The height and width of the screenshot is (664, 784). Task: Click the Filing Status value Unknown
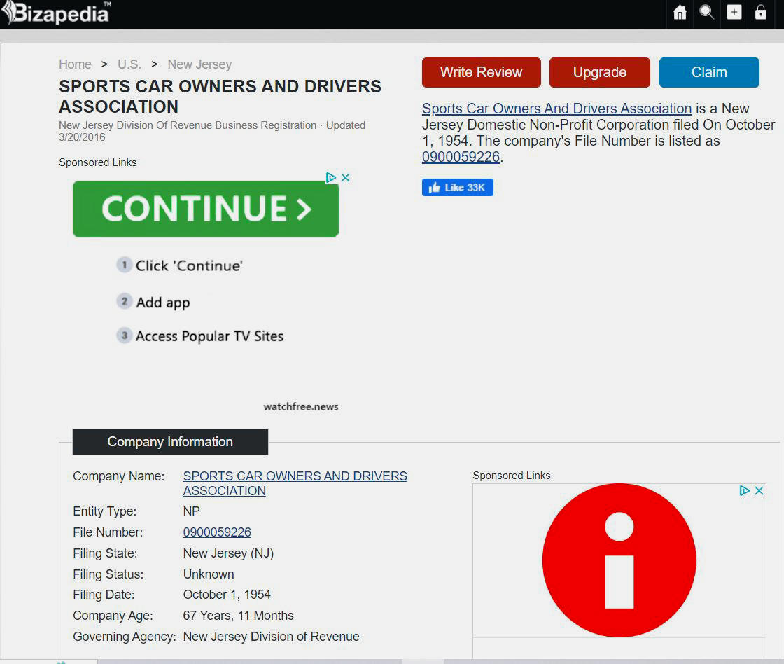[209, 574]
